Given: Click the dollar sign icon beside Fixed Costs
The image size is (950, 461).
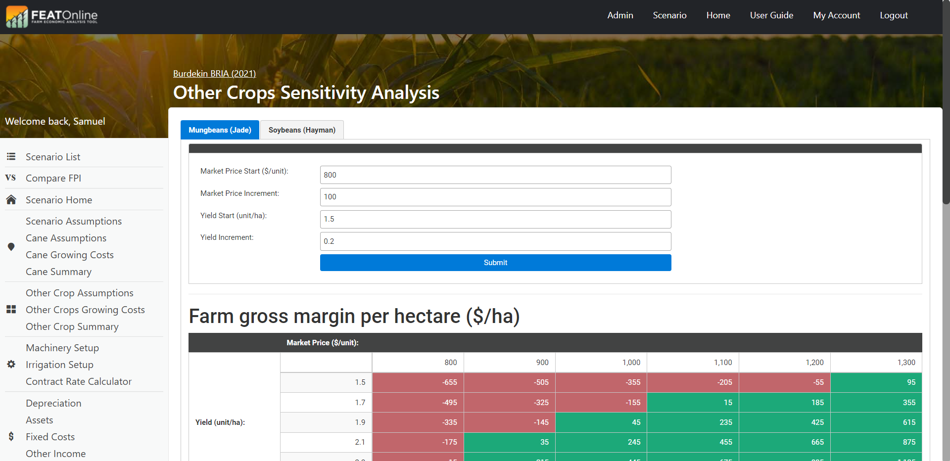Looking at the screenshot, I should pyautogui.click(x=11, y=436).
